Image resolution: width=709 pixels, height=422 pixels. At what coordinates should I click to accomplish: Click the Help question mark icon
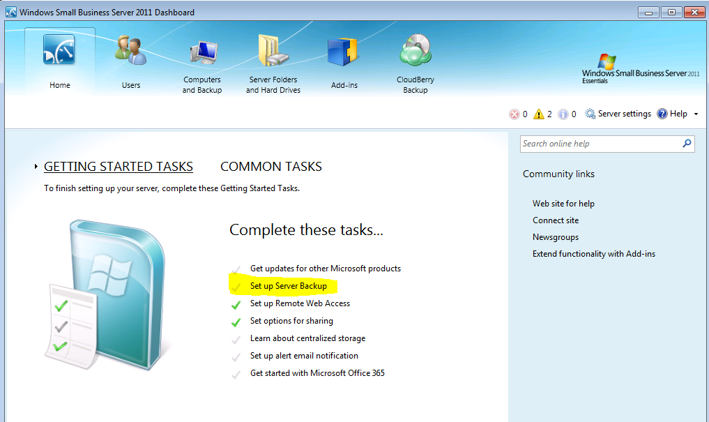click(x=662, y=114)
